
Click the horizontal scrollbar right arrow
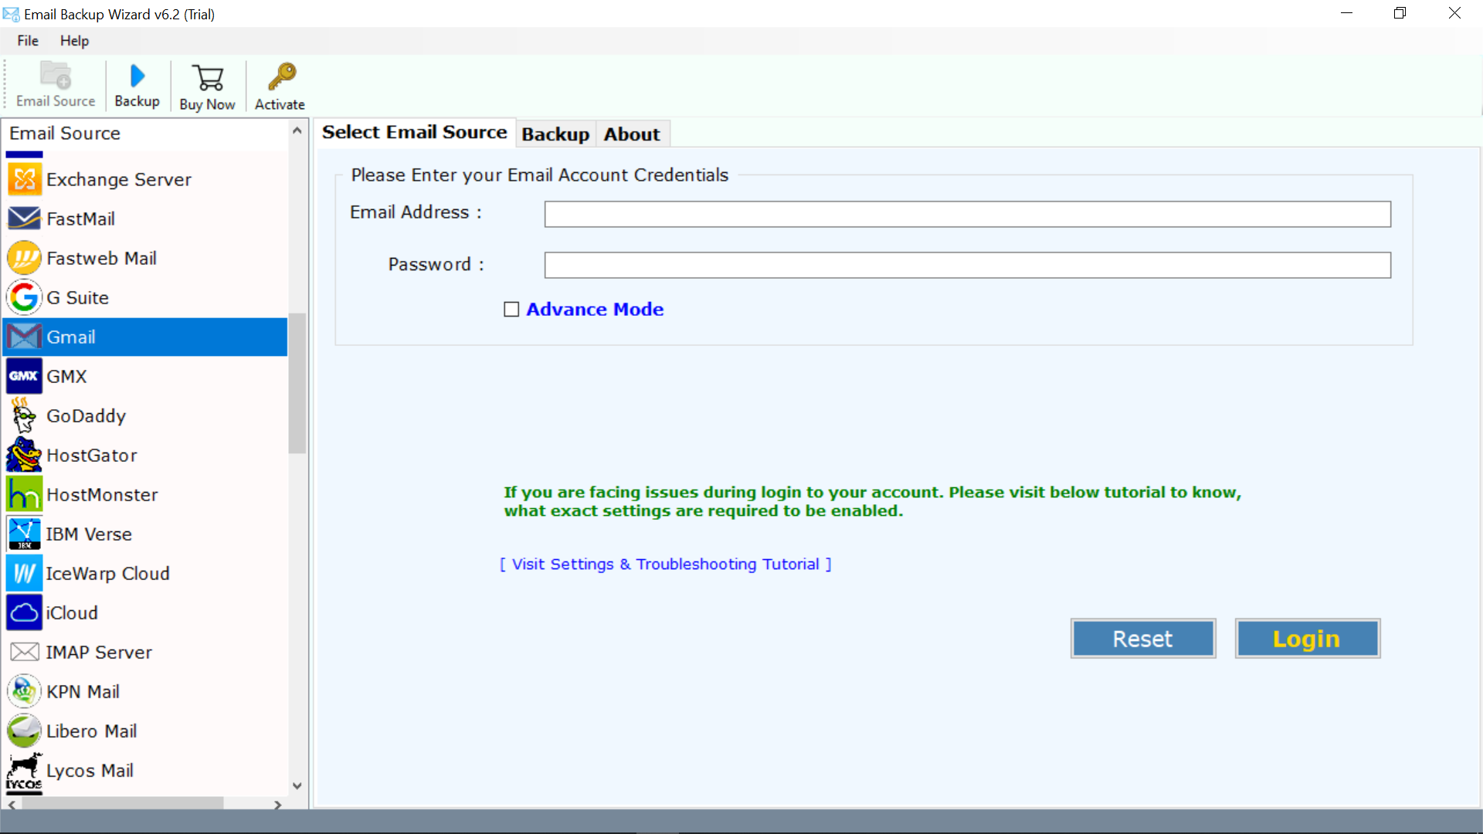278,805
